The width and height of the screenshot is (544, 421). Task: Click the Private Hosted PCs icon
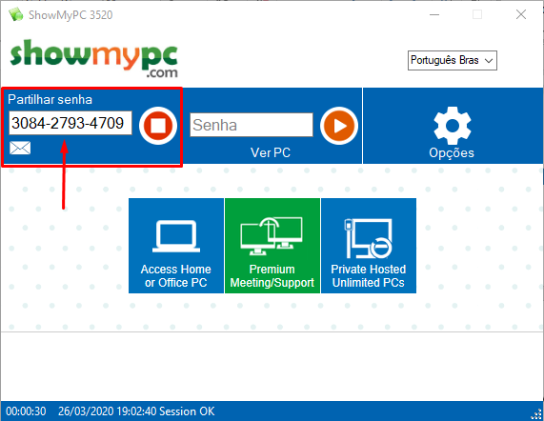click(x=369, y=238)
